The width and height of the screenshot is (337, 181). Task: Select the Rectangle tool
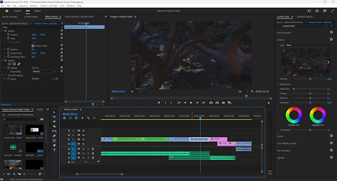pyautogui.click(x=54, y=140)
